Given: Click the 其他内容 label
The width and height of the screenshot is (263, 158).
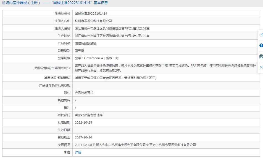Looking at the screenshot, I should [x=64, y=100].
